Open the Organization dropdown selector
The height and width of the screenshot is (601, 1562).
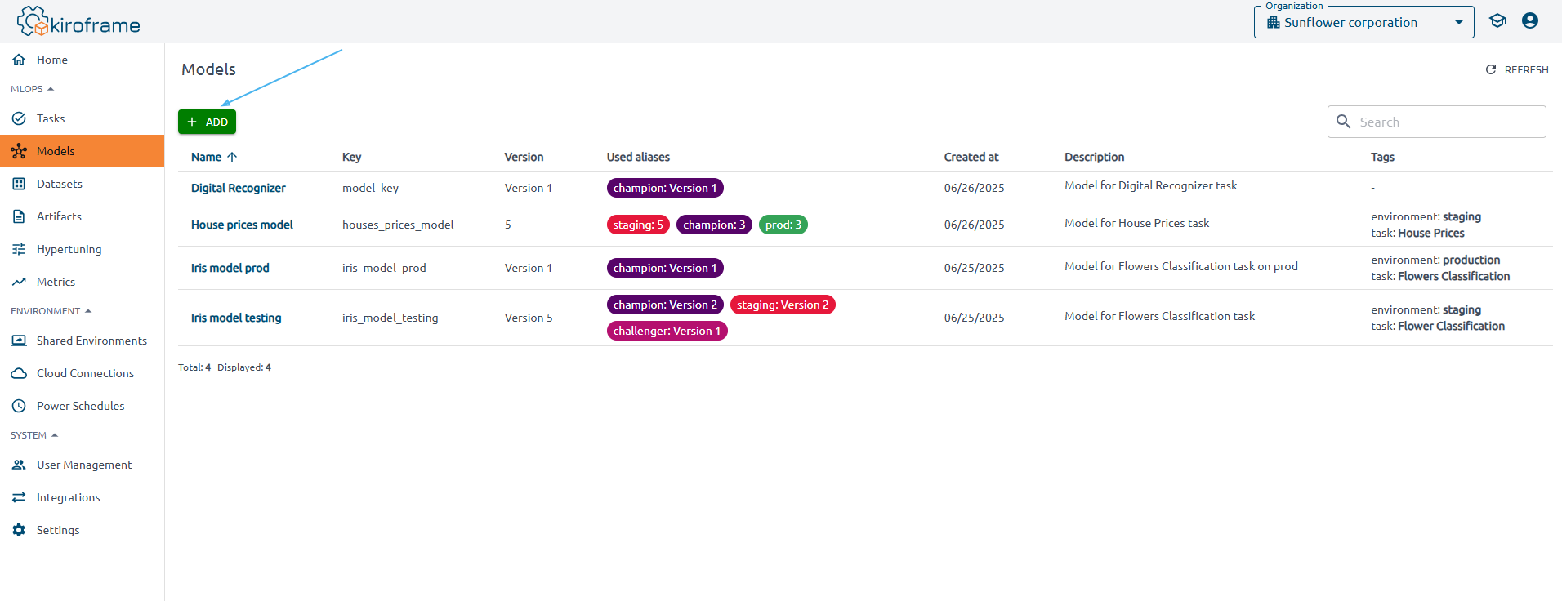pos(1363,23)
